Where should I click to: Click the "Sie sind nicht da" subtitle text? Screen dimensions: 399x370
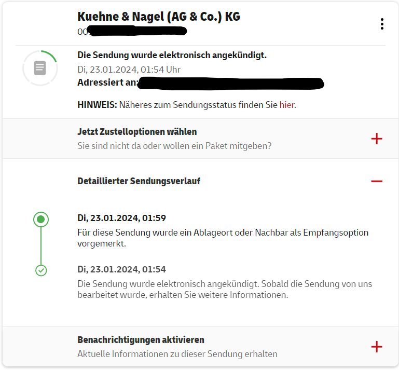coord(174,146)
